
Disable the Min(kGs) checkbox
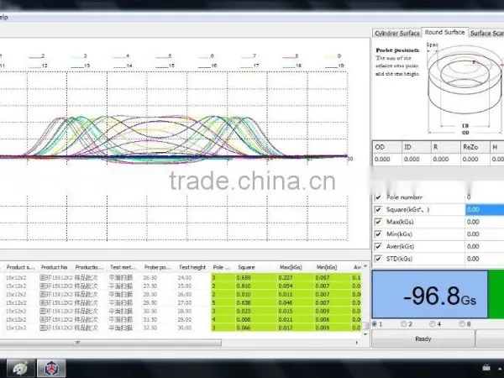click(378, 234)
